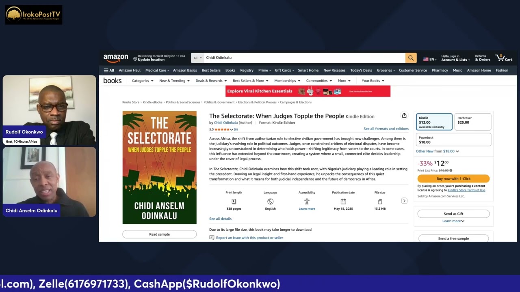This screenshot has width=520, height=292.
Task: Click the Send as Gift button
Action: pyautogui.click(x=453, y=214)
